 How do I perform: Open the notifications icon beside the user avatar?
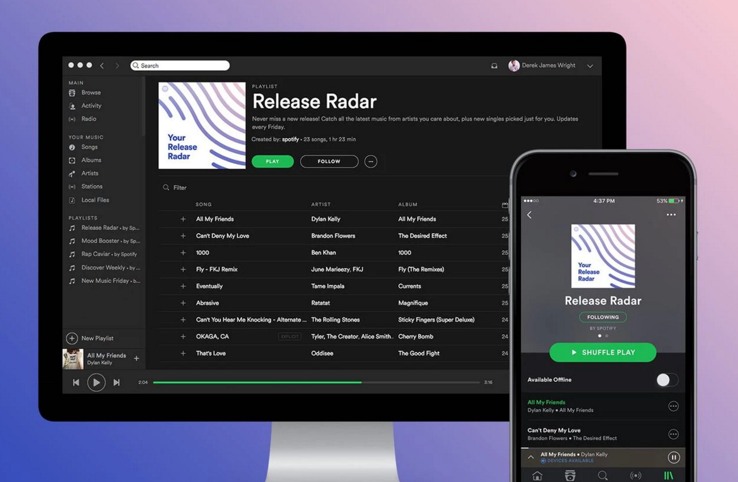tap(494, 66)
